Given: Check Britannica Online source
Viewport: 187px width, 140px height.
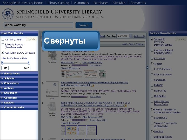Looking at the screenshot, I should (152, 74).
